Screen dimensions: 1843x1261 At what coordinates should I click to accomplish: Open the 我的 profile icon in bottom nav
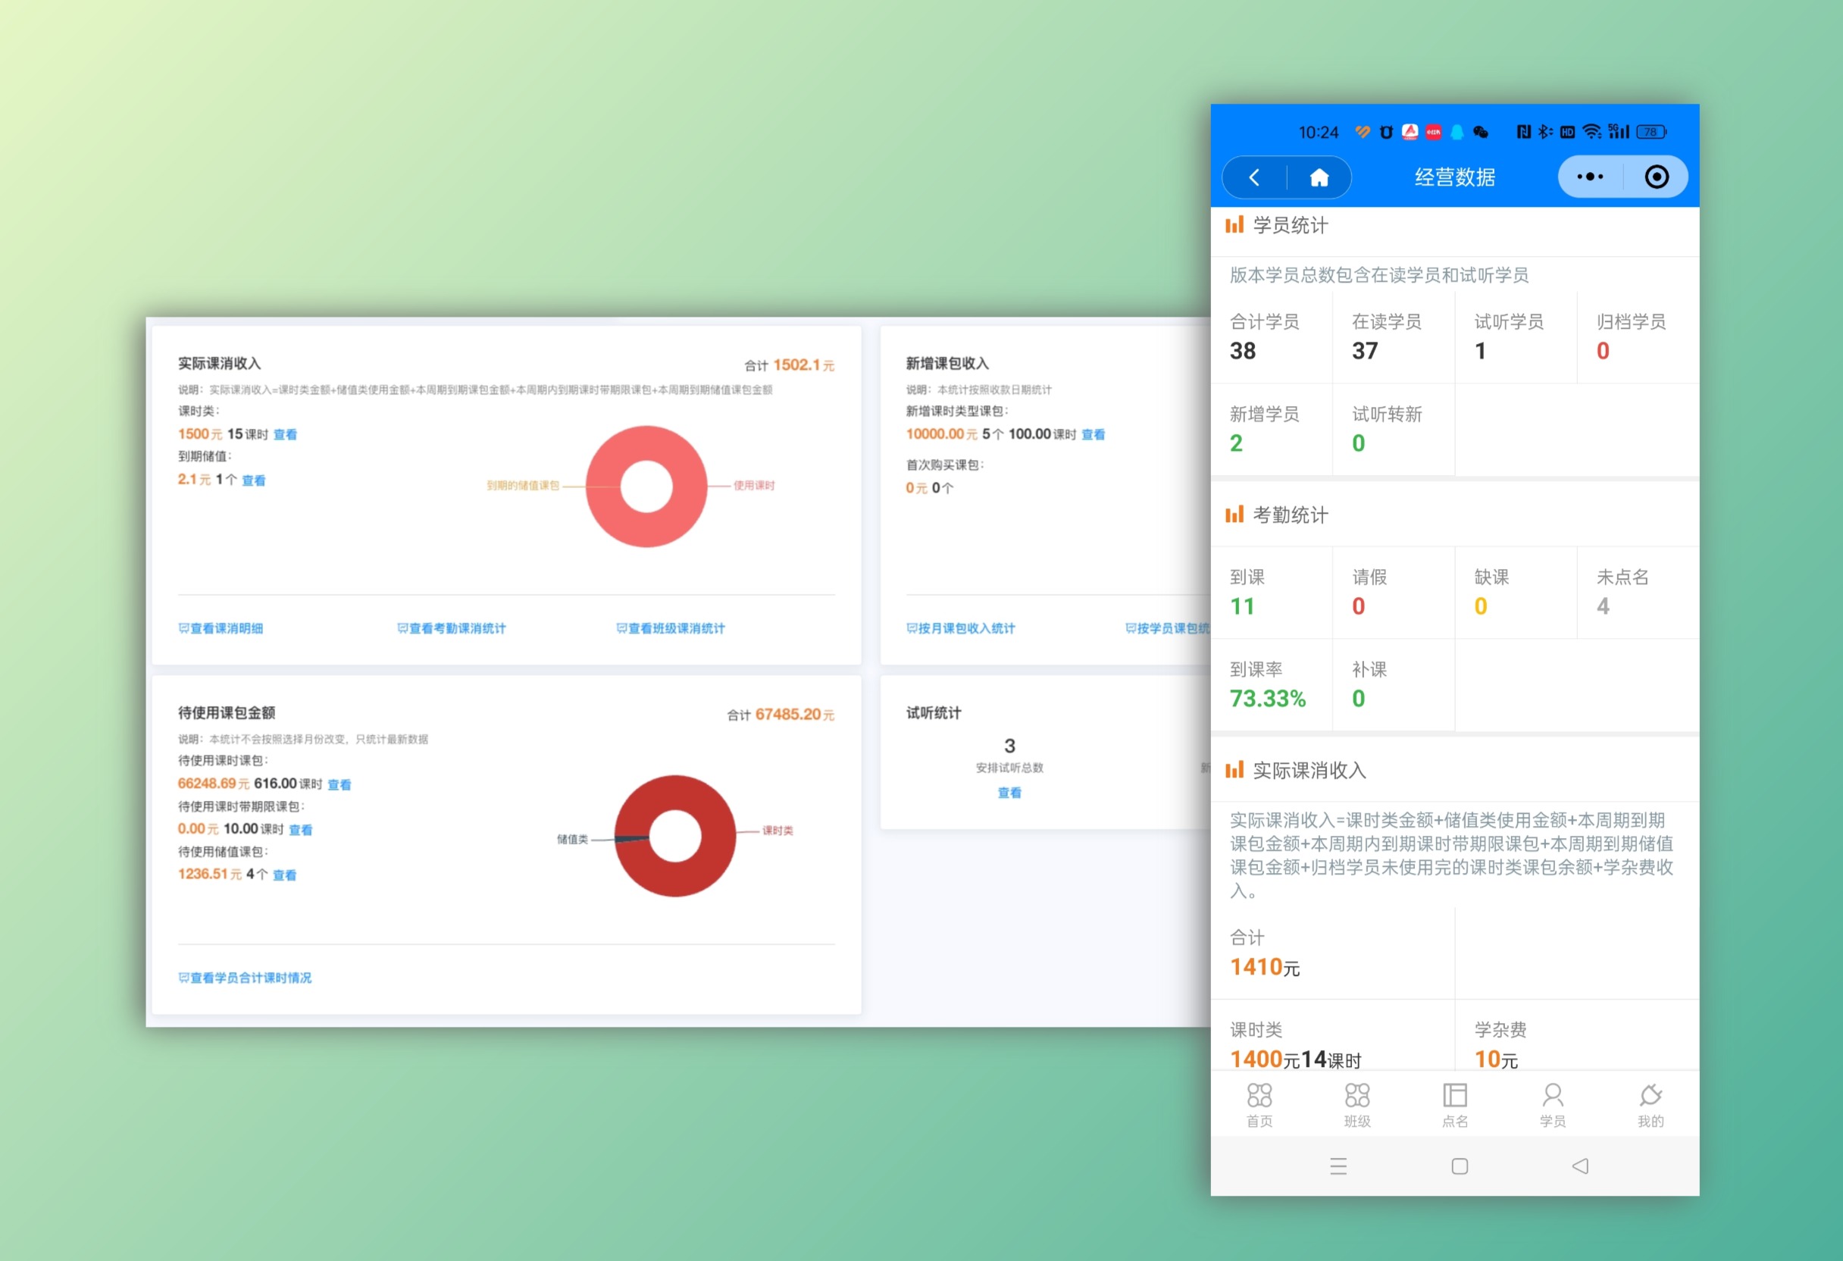[x=1651, y=1095]
